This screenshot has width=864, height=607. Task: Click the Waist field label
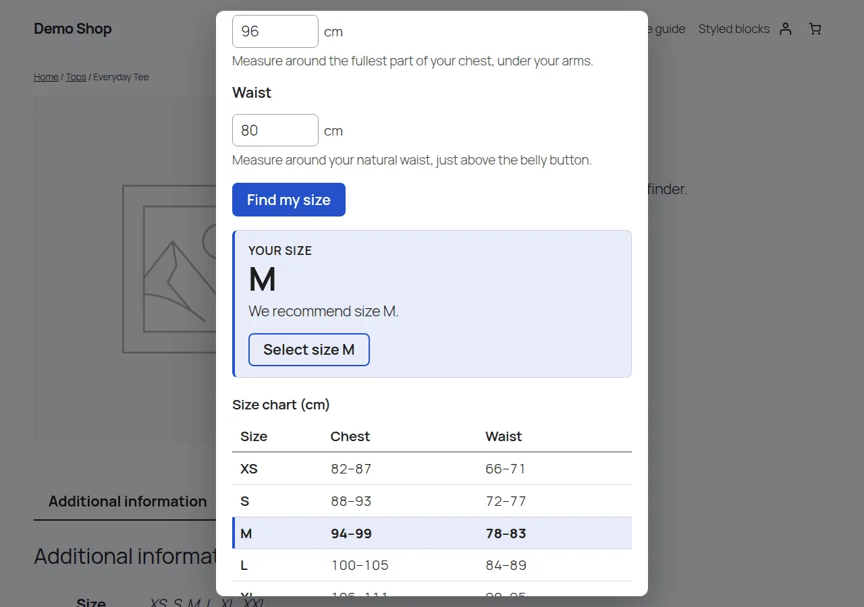click(252, 92)
